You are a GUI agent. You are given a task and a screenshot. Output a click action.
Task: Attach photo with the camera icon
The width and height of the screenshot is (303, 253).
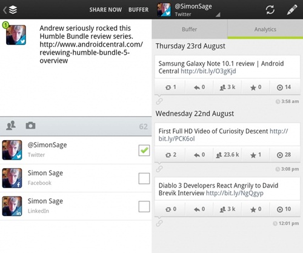pyautogui.click(x=30, y=126)
